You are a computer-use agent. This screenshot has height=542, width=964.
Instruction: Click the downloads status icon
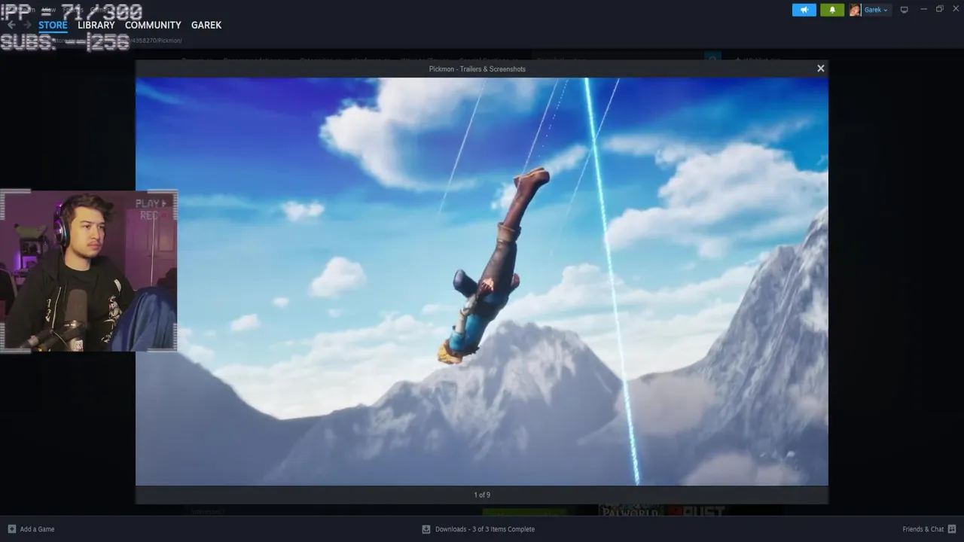426,529
